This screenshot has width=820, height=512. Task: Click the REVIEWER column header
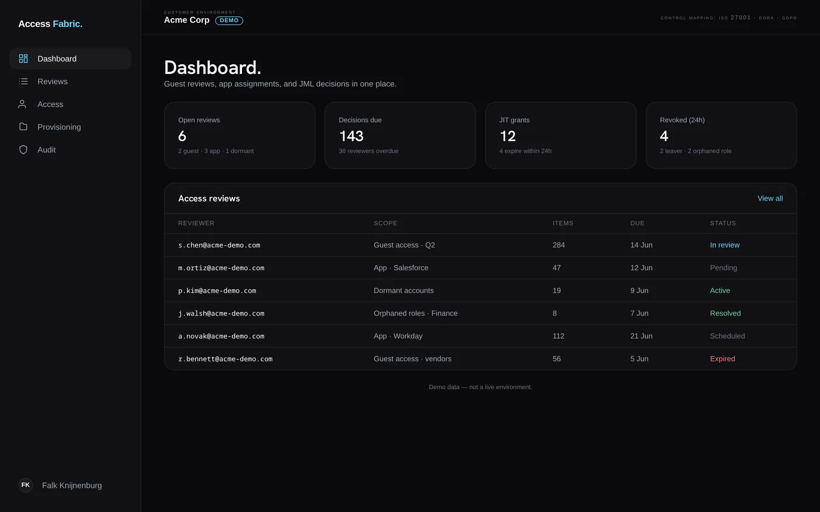click(x=196, y=223)
